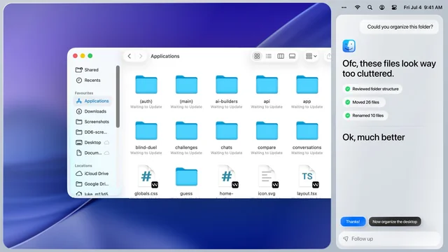Open the group-by dropdown in Finder toolbar

pyautogui.click(x=311, y=56)
